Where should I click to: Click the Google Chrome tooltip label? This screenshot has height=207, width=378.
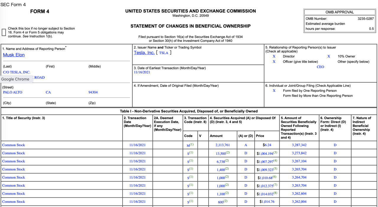(15, 79)
